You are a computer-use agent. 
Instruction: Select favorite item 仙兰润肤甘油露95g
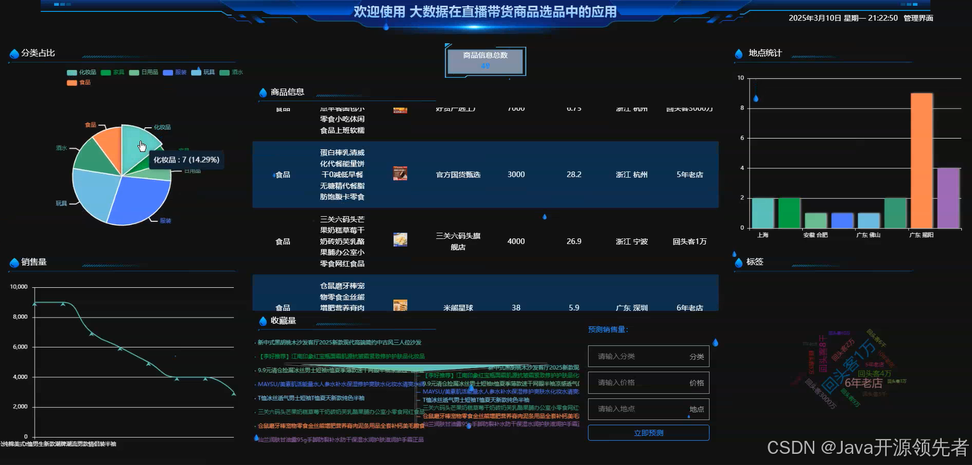[341, 440]
